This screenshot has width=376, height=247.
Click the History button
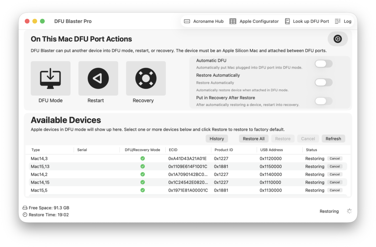217,139
